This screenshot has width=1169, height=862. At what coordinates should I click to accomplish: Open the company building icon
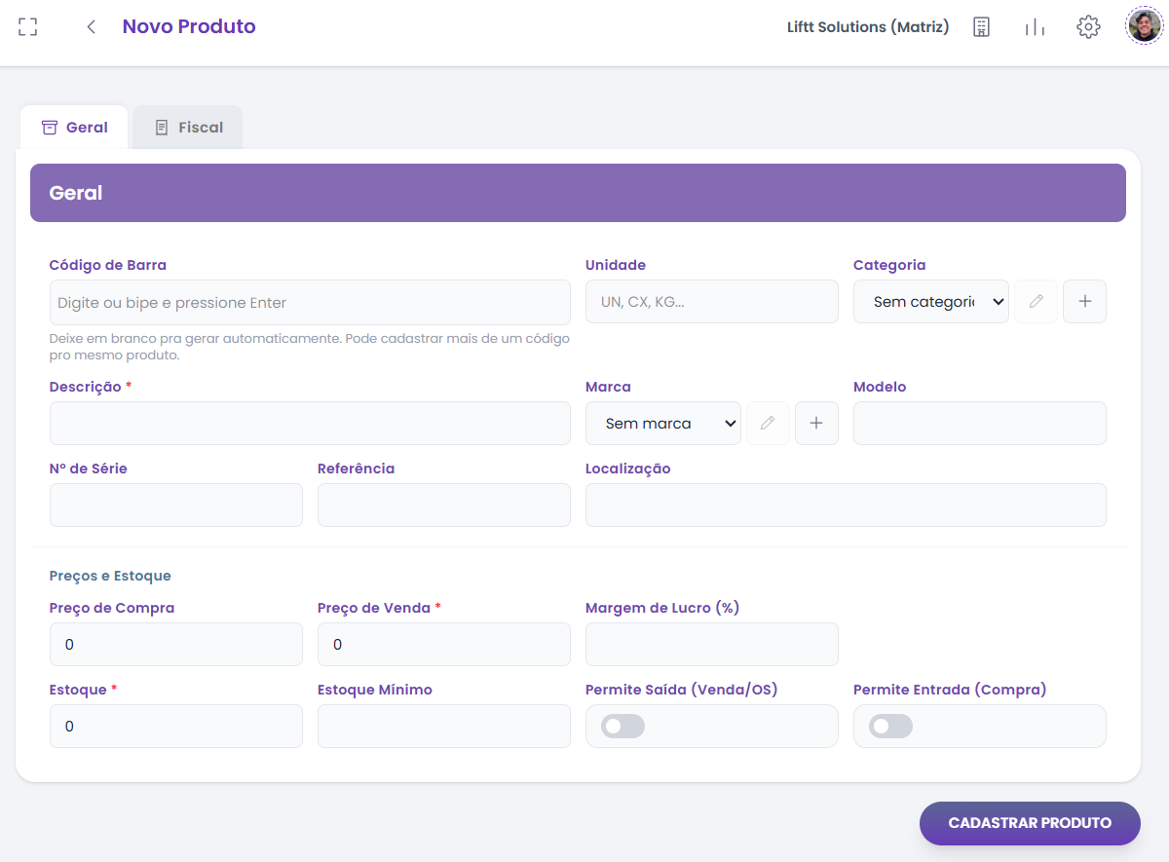[981, 27]
